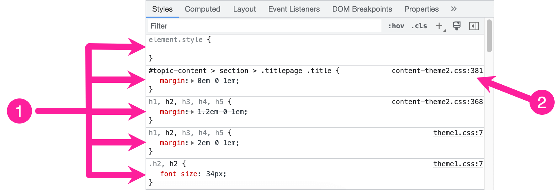Click the struck-out value 1.2em 0 1em
The width and height of the screenshot is (559, 190).
pyautogui.click(x=221, y=112)
